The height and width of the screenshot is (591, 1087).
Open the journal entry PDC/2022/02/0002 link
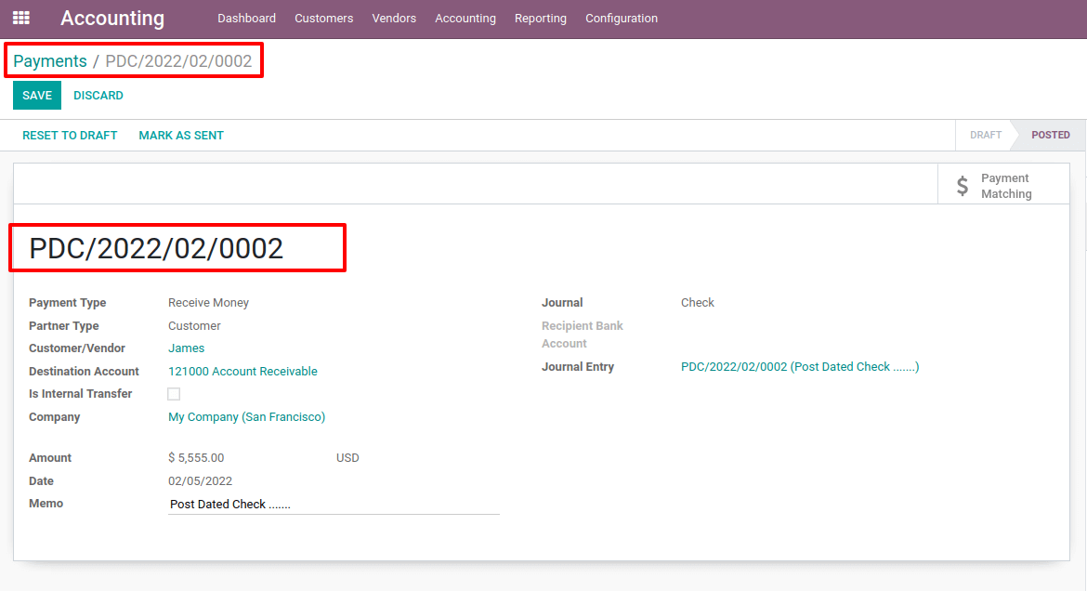click(800, 367)
